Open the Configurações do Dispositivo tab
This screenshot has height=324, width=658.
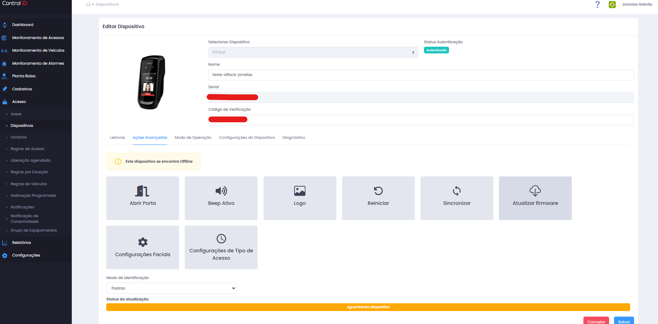[x=247, y=138]
